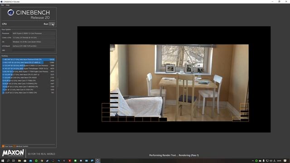Click the left panel splitter handle
The image size is (290, 163).
tap(58, 82)
